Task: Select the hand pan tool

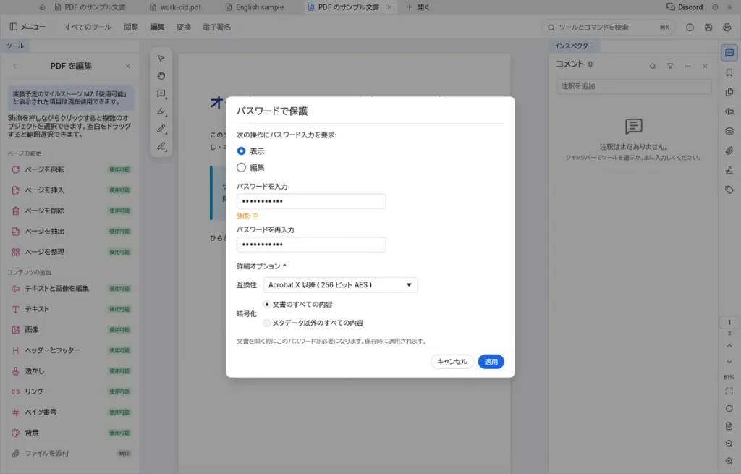Action: point(161,76)
